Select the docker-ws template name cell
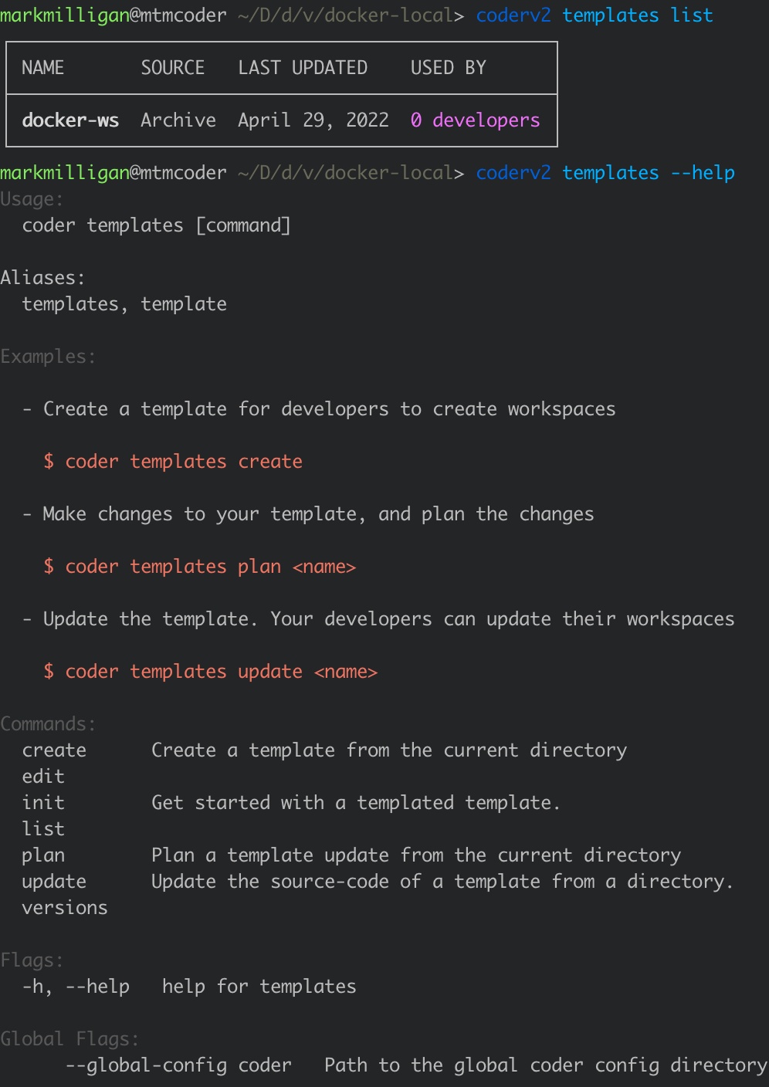The width and height of the screenshot is (769, 1087). click(70, 120)
